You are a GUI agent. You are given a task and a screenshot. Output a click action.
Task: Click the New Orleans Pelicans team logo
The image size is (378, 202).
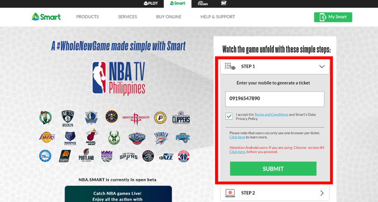(x=137, y=138)
